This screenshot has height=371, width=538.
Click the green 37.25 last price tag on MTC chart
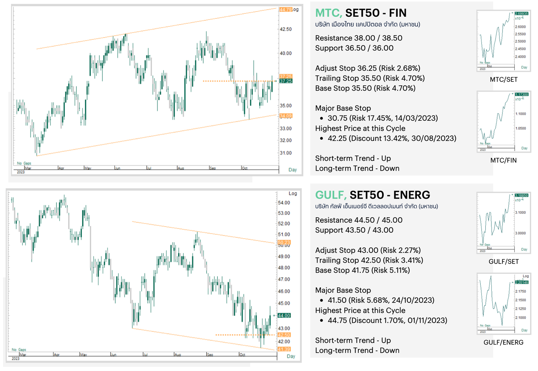[286, 81]
